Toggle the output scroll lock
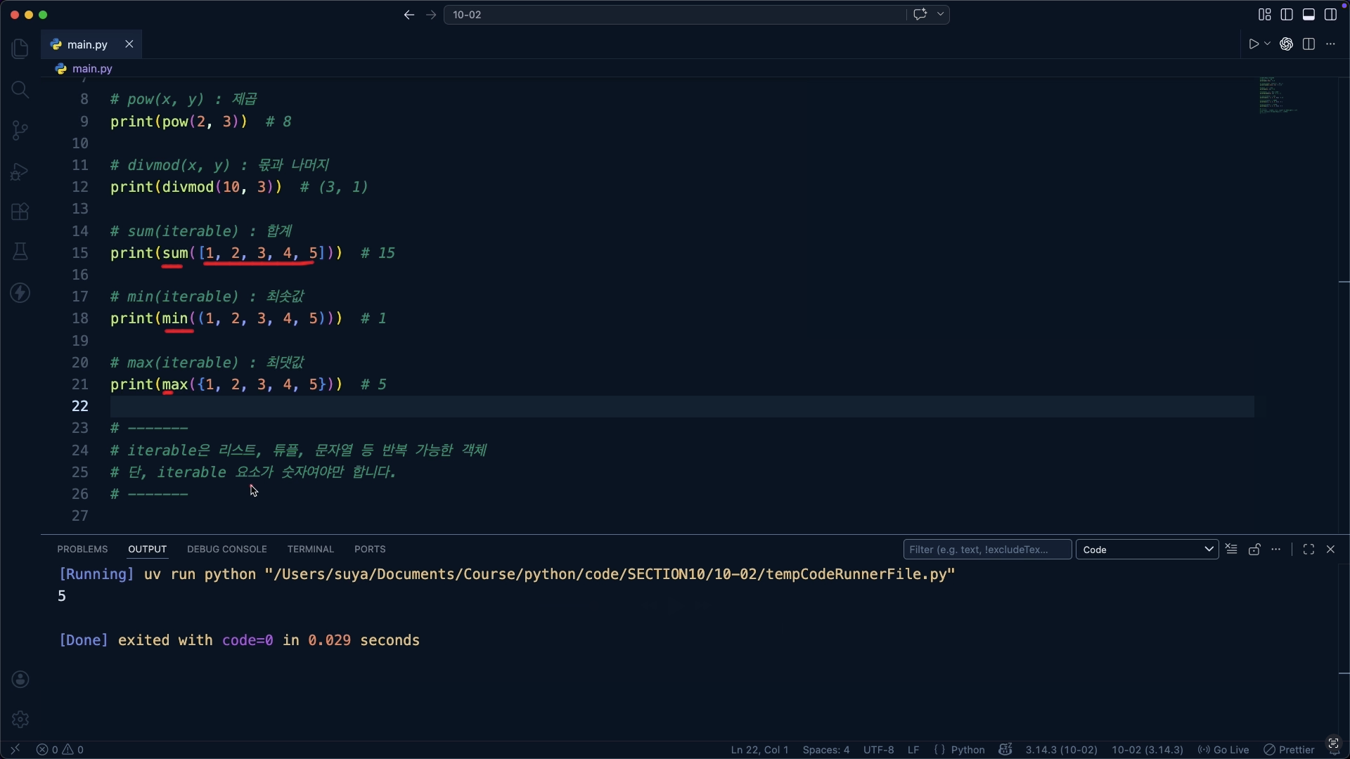 (1254, 550)
